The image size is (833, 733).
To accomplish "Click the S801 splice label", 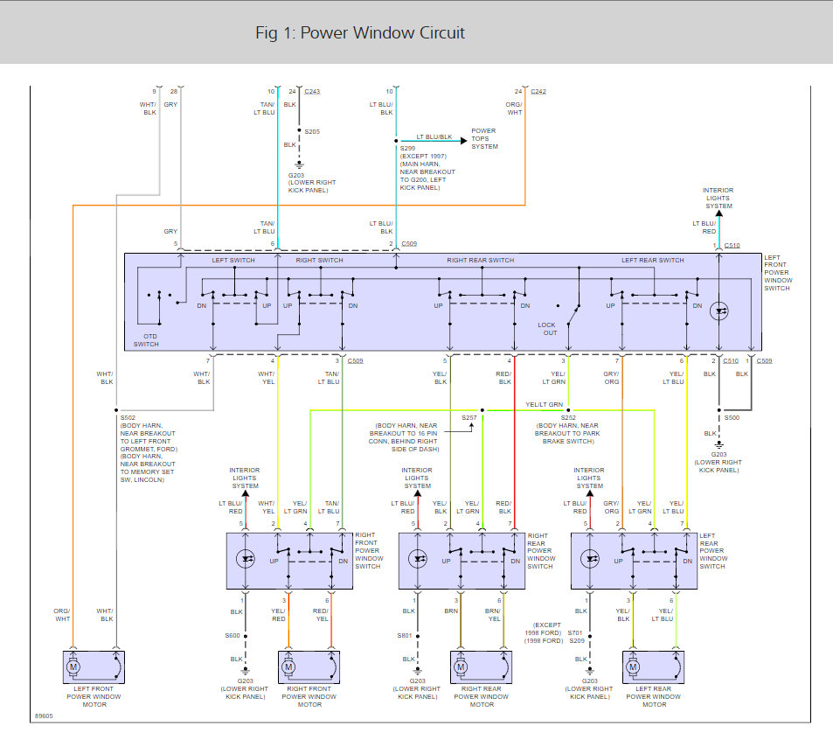I will (x=405, y=636).
